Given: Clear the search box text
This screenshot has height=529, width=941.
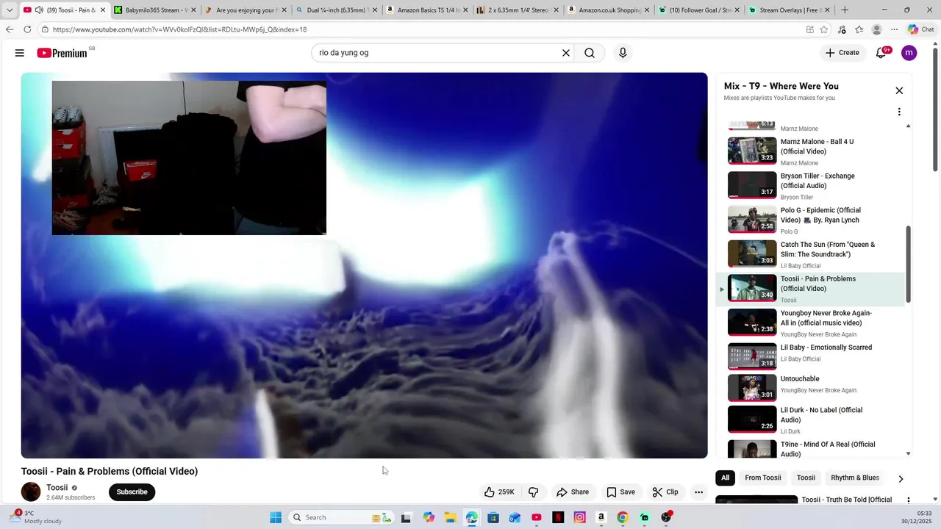Looking at the screenshot, I should click(x=566, y=53).
